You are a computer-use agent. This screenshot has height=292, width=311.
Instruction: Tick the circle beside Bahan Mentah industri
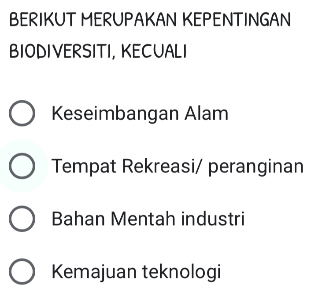(x=22, y=220)
